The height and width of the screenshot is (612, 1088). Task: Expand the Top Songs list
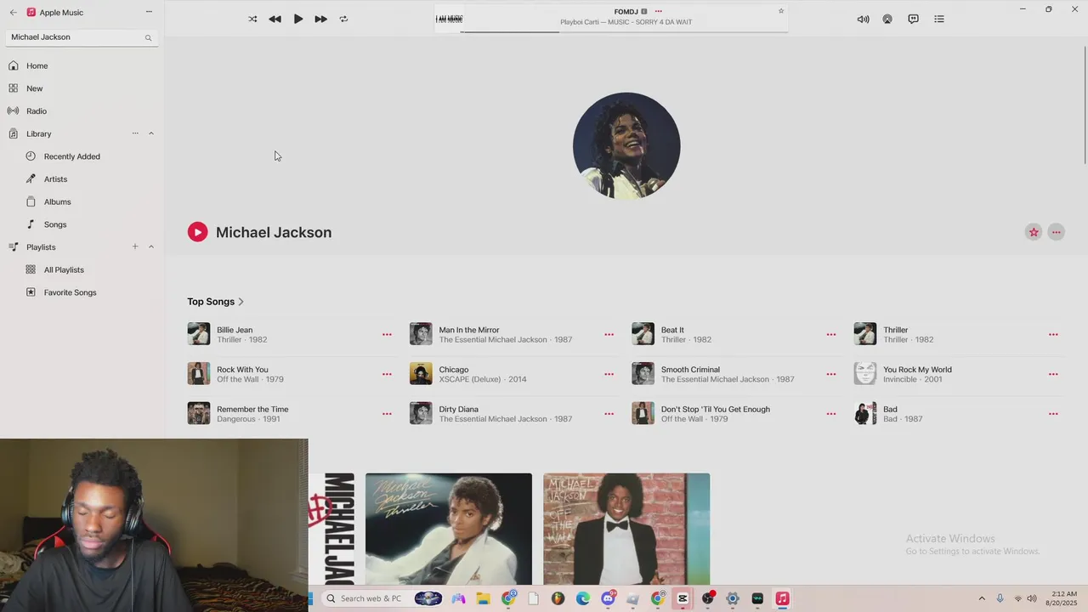coord(216,302)
